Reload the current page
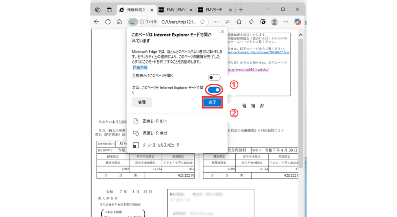The height and width of the screenshot is (217, 397). click(x=108, y=22)
